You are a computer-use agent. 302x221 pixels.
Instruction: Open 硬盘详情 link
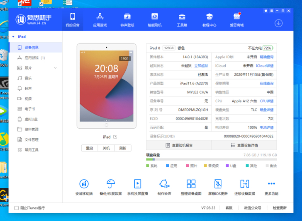(267, 110)
